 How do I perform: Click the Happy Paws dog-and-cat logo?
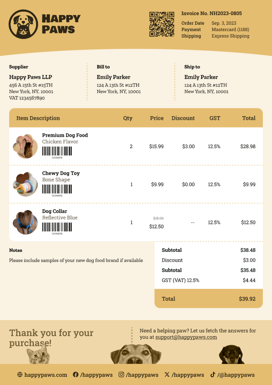pyautogui.click(x=23, y=24)
